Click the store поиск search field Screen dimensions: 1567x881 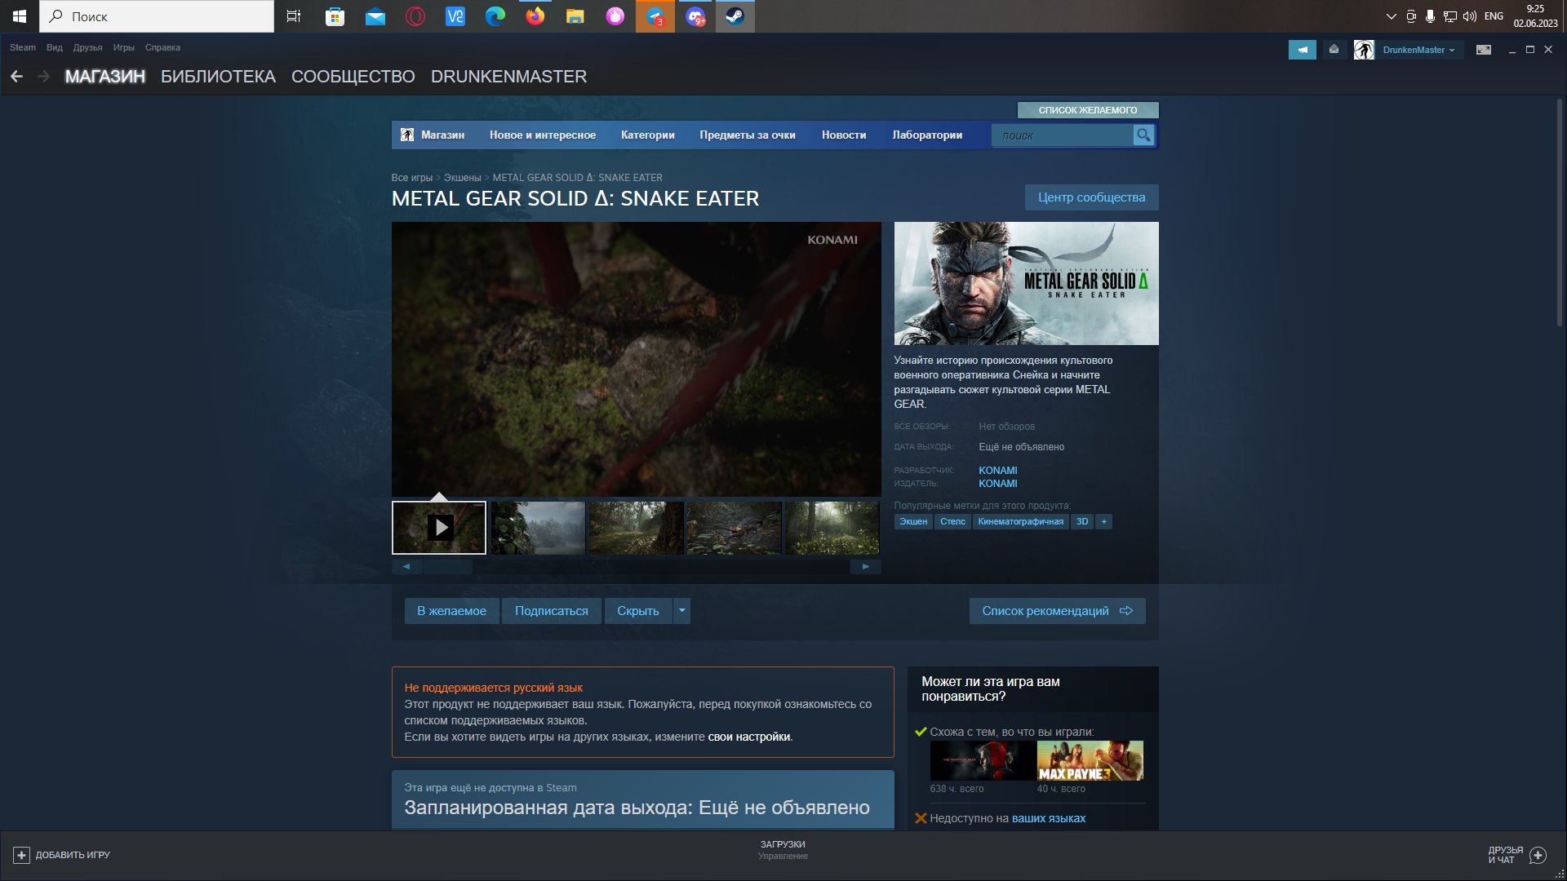click(1063, 135)
